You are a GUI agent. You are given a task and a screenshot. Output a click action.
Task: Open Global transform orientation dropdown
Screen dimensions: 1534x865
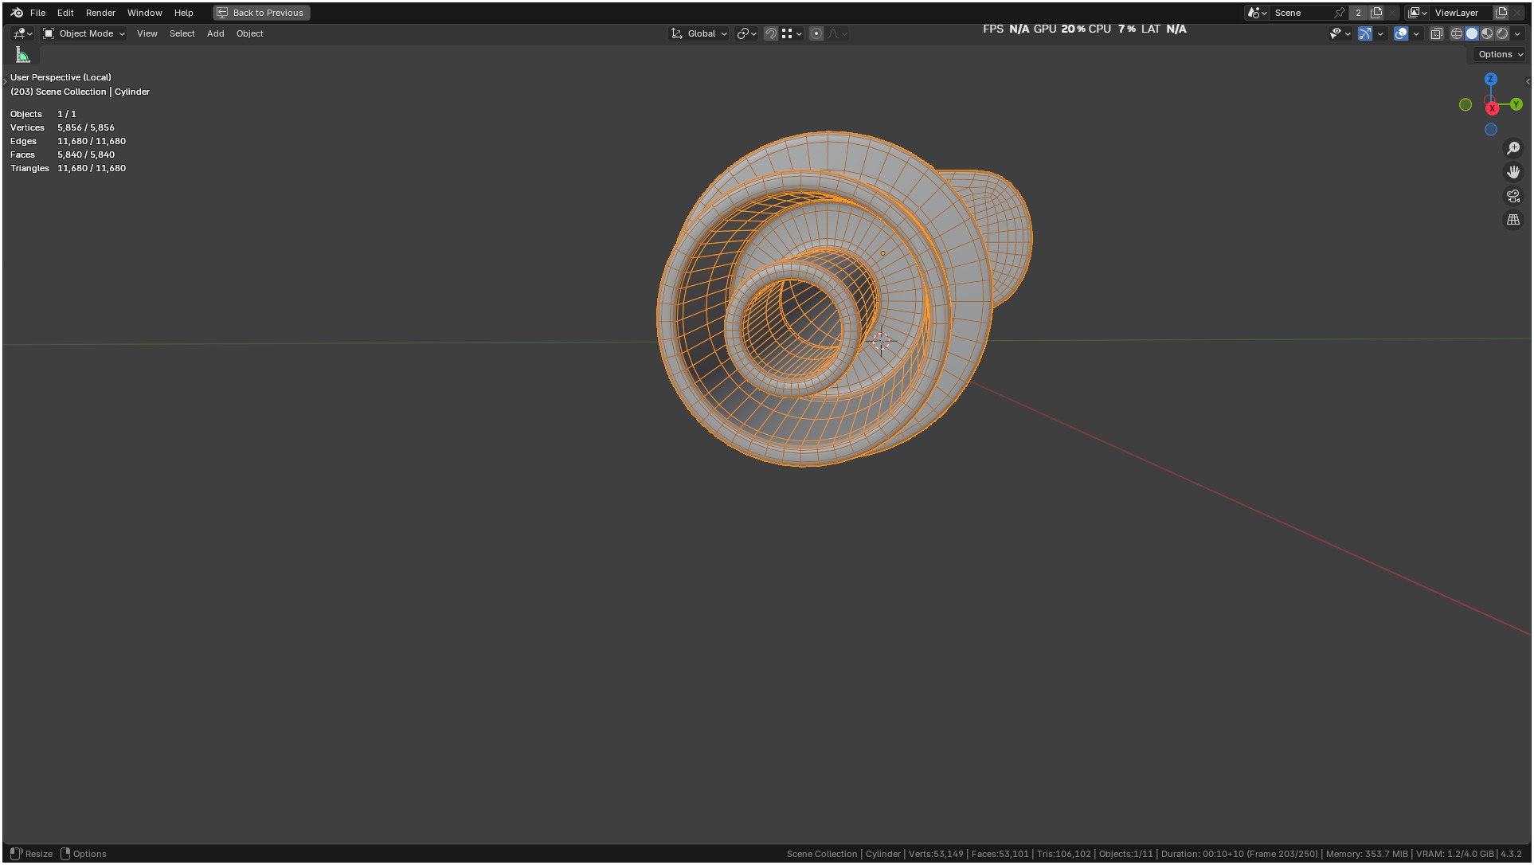(x=700, y=33)
